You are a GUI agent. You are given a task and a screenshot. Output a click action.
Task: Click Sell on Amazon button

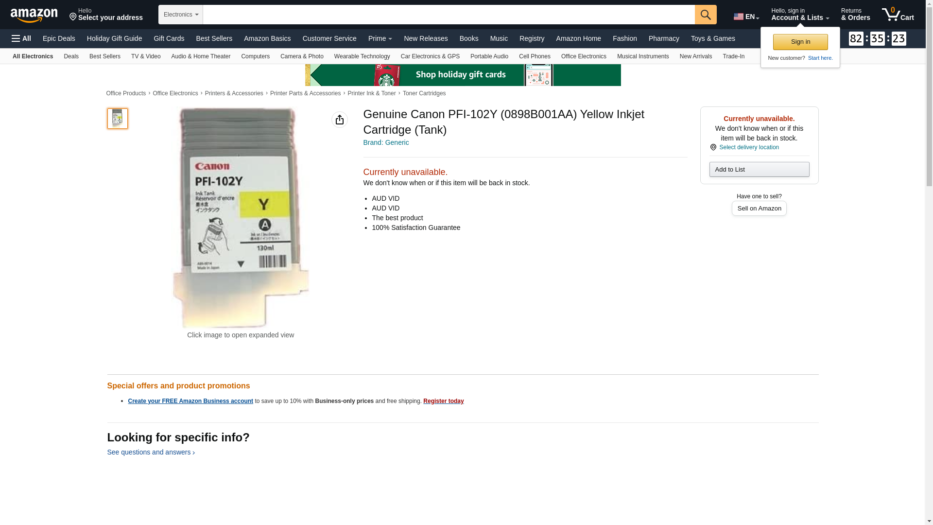(759, 208)
